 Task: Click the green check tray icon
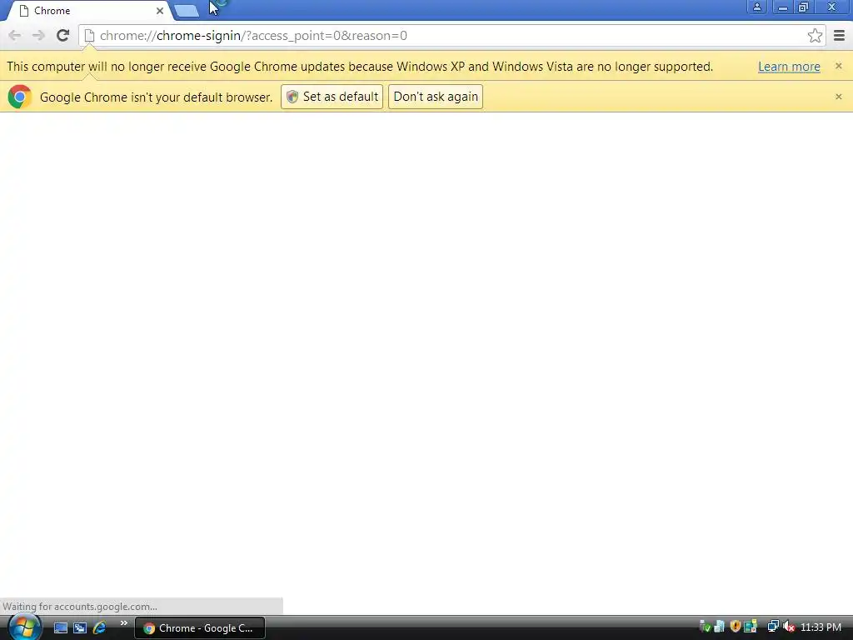click(705, 627)
